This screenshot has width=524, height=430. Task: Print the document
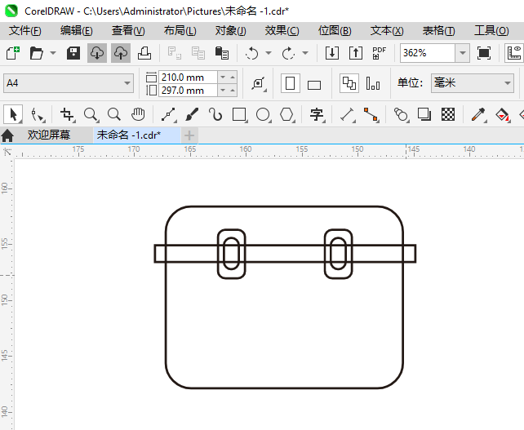144,53
